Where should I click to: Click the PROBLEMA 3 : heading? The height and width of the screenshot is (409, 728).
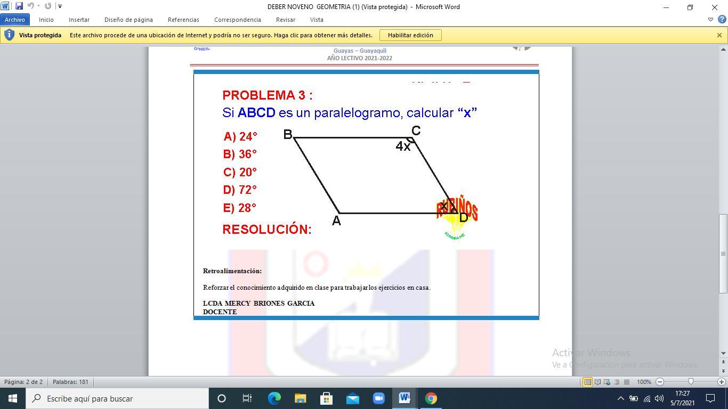(x=268, y=95)
